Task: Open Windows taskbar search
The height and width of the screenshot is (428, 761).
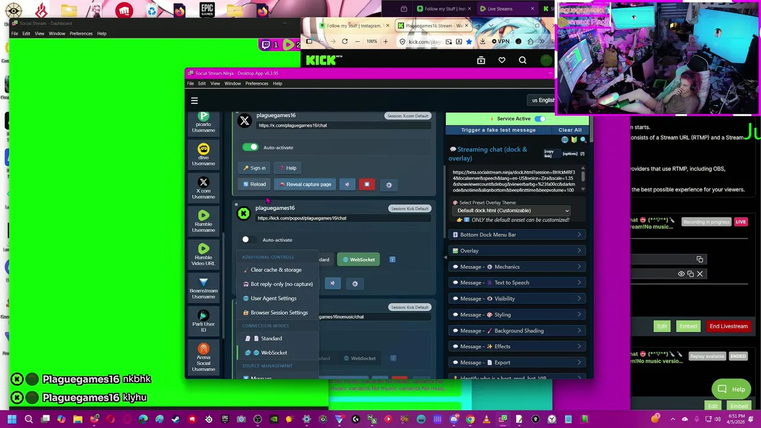Action: (x=29, y=420)
